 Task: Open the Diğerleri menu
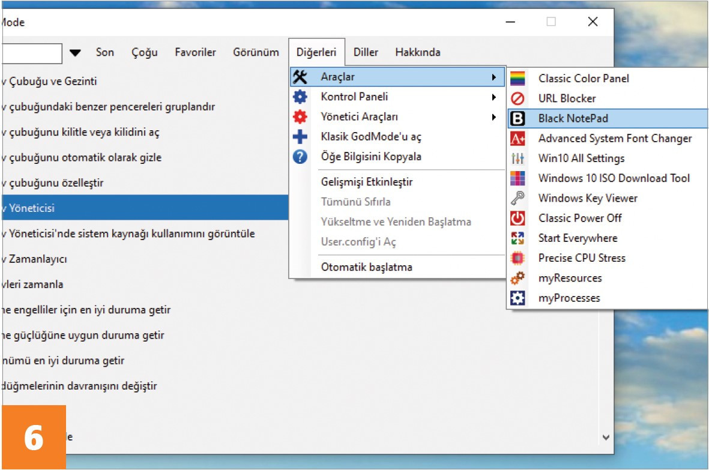(316, 52)
